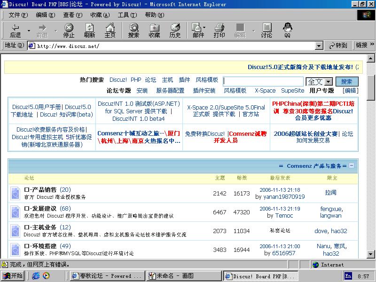
Task: Click the Discuss (讨论) toolbar icon
Action: pyautogui.click(x=266, y=31)
